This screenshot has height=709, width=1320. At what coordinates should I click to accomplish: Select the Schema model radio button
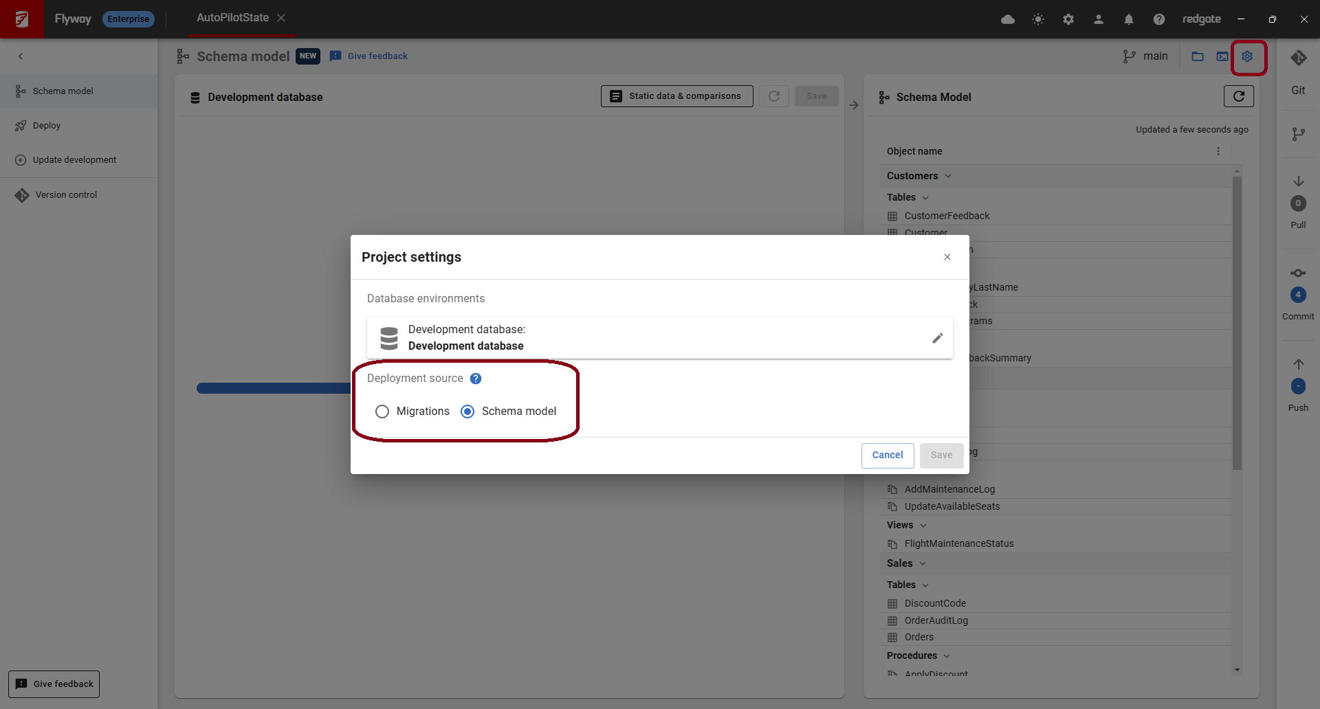click(467, 412)
